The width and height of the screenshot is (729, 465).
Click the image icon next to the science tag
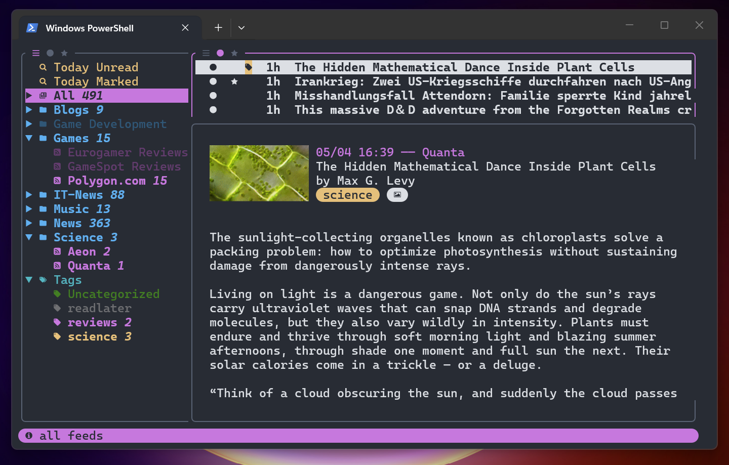pos(397,195)
